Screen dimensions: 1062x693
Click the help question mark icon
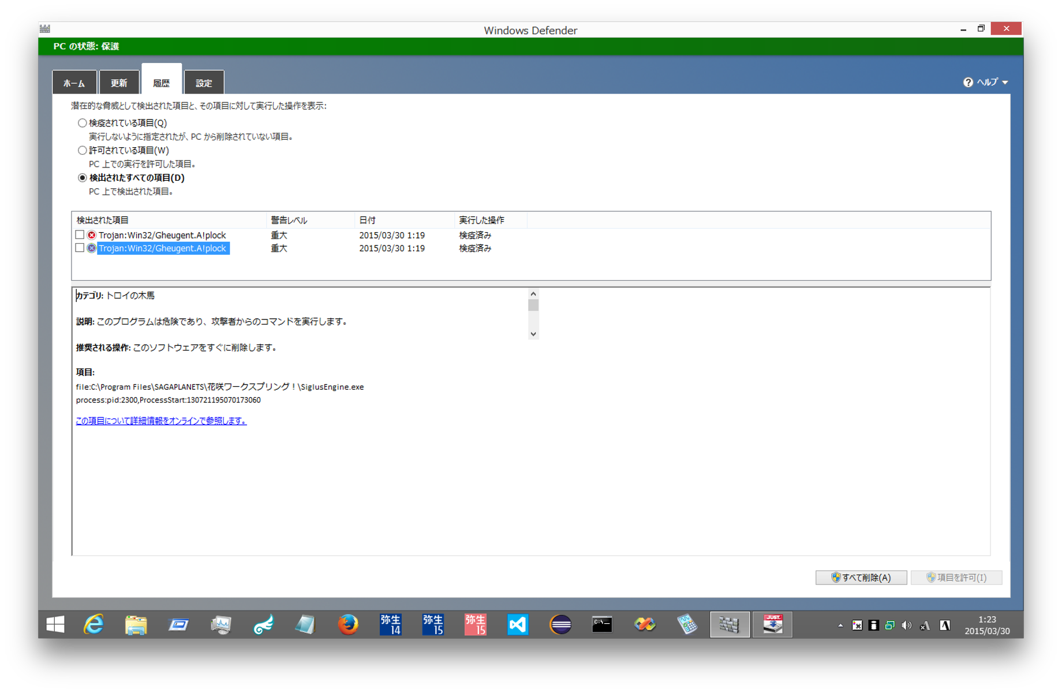click(x=968, y=83)
